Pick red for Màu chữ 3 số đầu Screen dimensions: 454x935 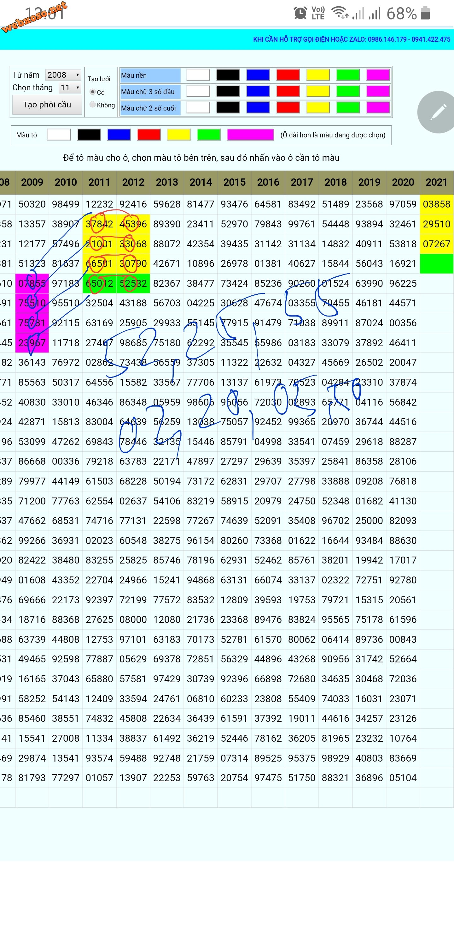pyautogui.click(x=288, y=92)
